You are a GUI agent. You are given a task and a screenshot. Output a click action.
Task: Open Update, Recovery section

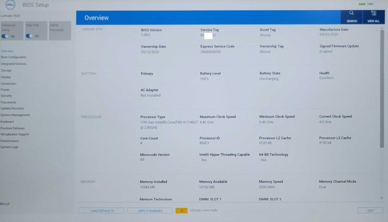coord(12,108)
